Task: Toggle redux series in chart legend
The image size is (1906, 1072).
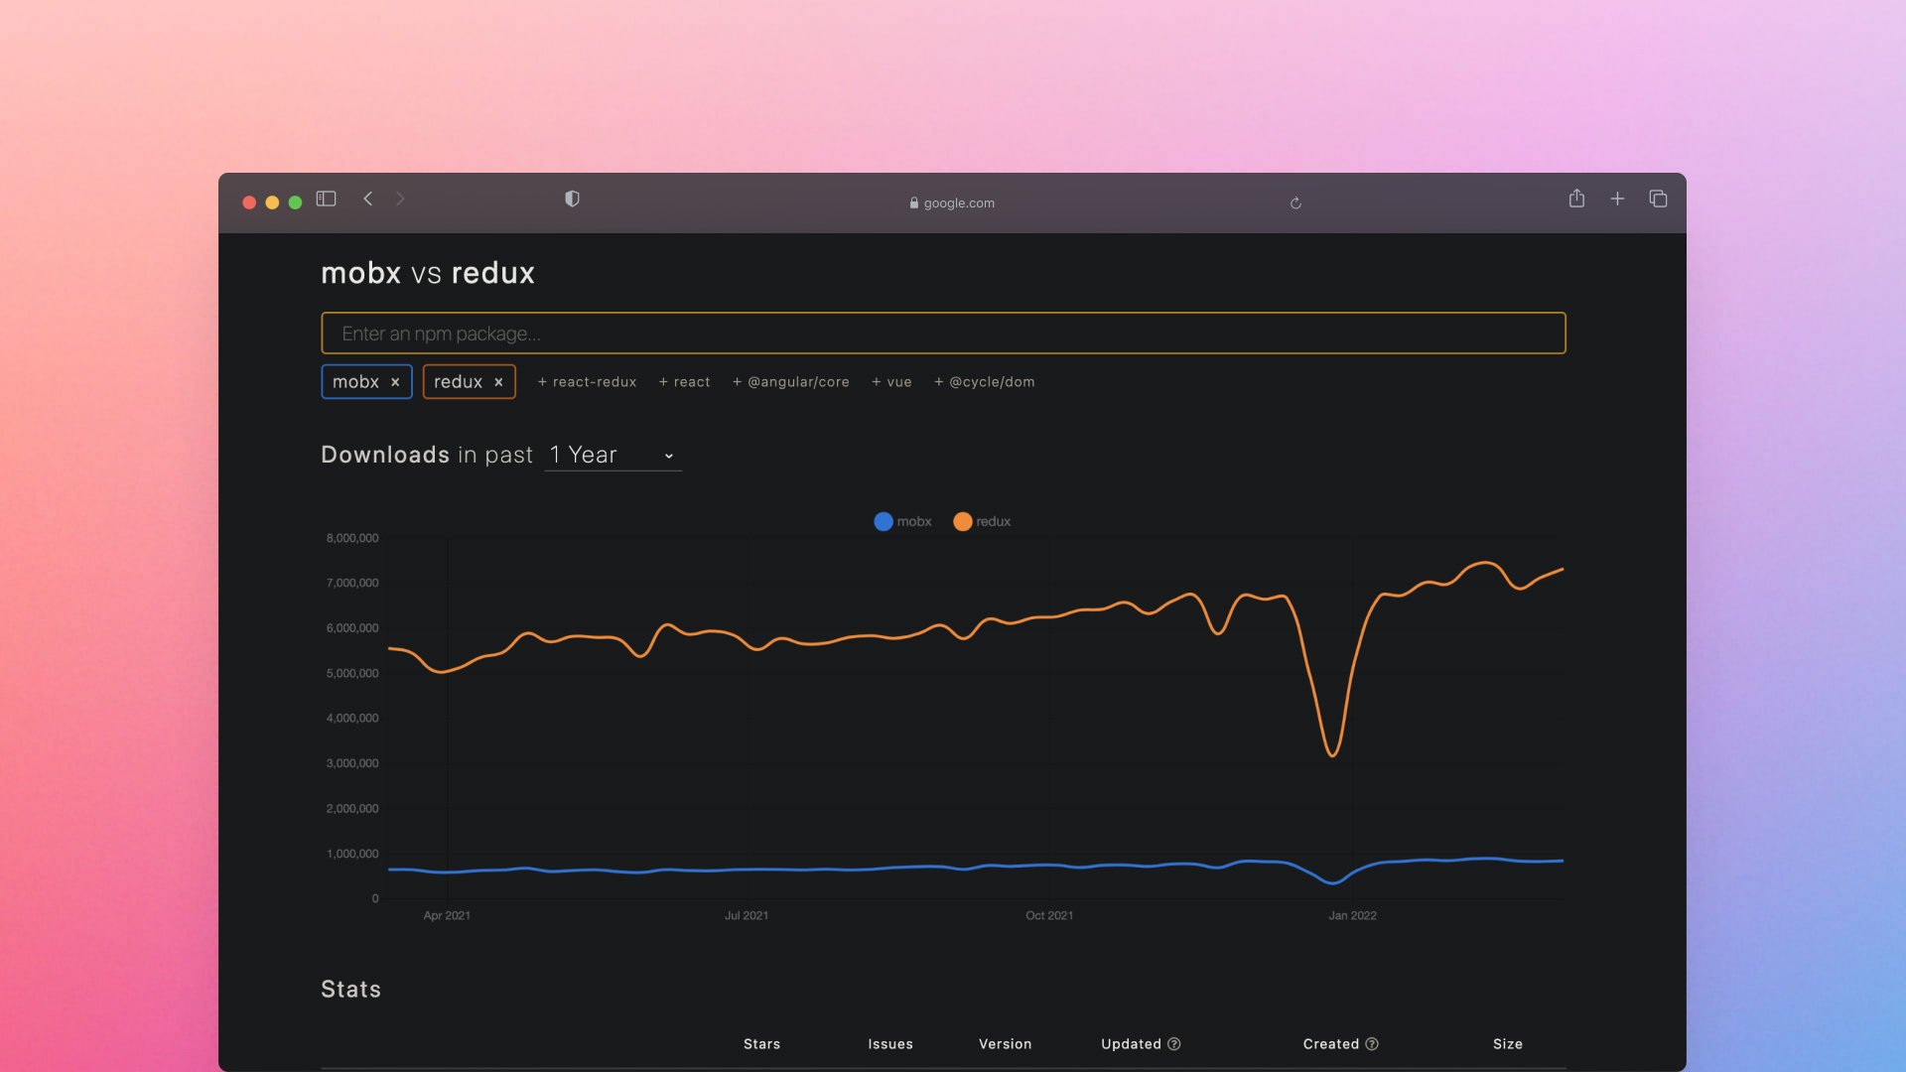Action: [x=982, y=521]
